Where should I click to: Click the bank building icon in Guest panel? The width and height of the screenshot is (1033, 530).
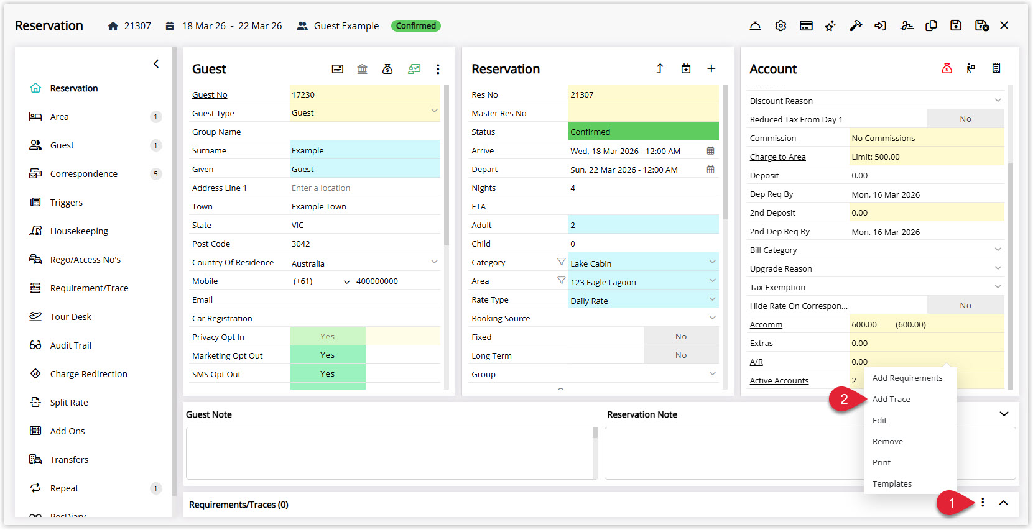[x=363, y=69]
